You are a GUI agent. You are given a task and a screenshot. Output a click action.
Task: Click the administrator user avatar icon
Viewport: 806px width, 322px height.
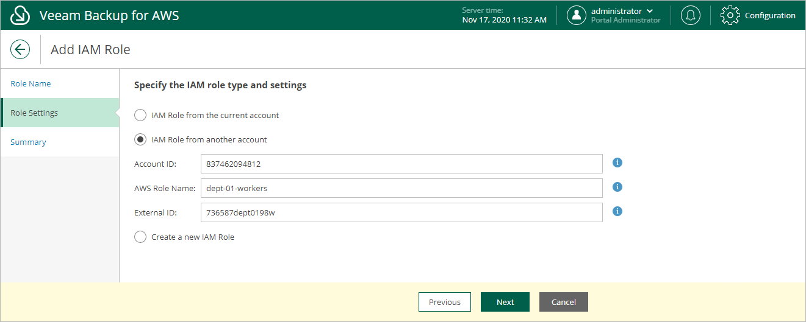[577, 15]
